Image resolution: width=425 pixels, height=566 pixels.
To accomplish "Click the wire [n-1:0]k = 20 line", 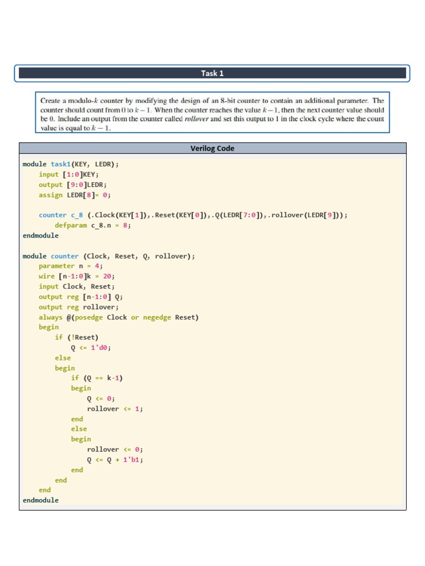I will 76,276.
